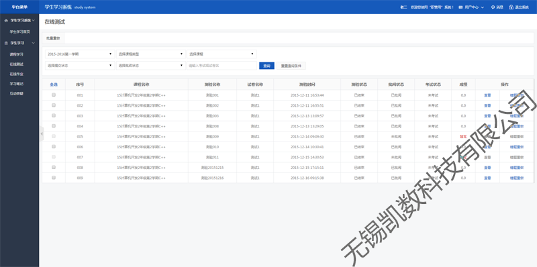Tick the checkbox for row 004
The width and height of the screenshot is (537, 267).
(x=54, y=126)
